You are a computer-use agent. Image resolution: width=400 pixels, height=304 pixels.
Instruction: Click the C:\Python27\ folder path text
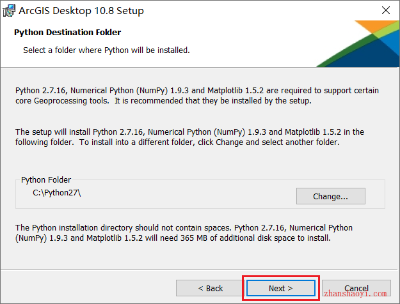56,193
